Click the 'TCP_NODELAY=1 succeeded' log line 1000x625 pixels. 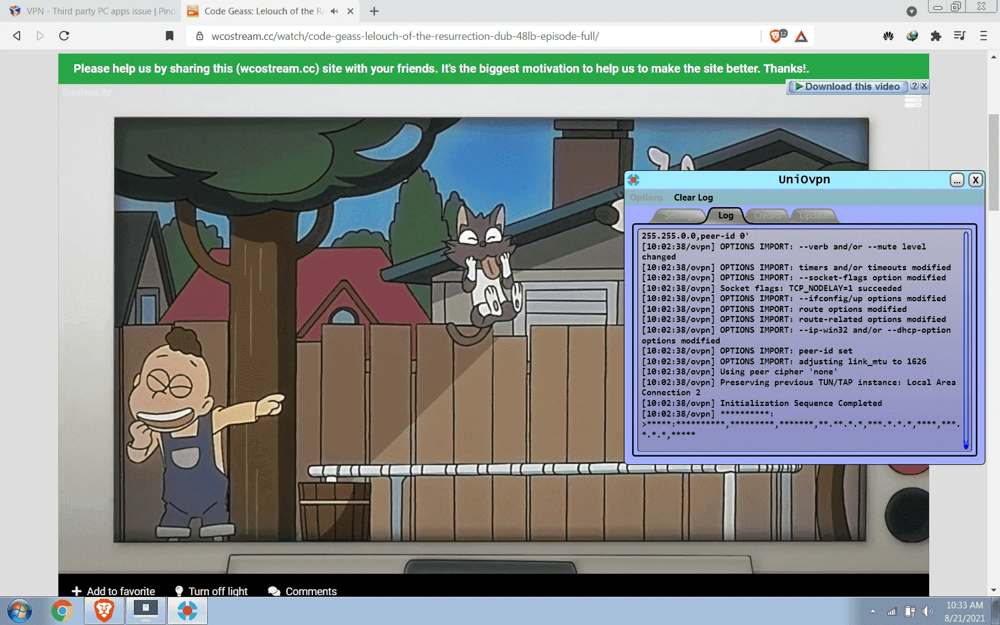771,289
